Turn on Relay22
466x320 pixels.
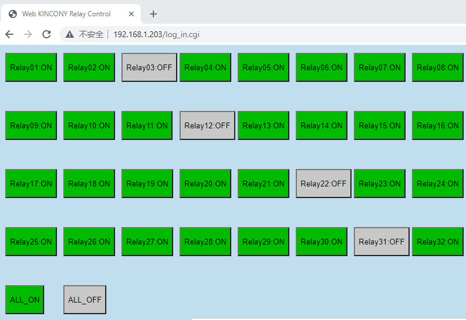(324, 184)
